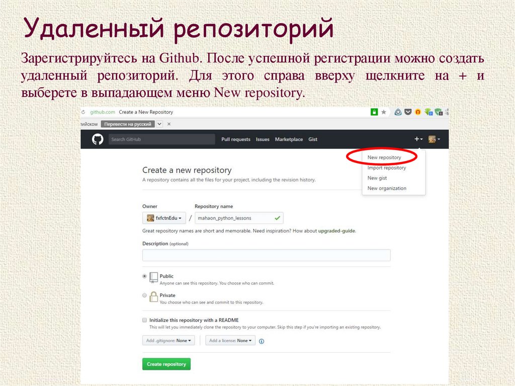
Task: Open the GitHub Octocat home logo
Action: click(98, 139)
